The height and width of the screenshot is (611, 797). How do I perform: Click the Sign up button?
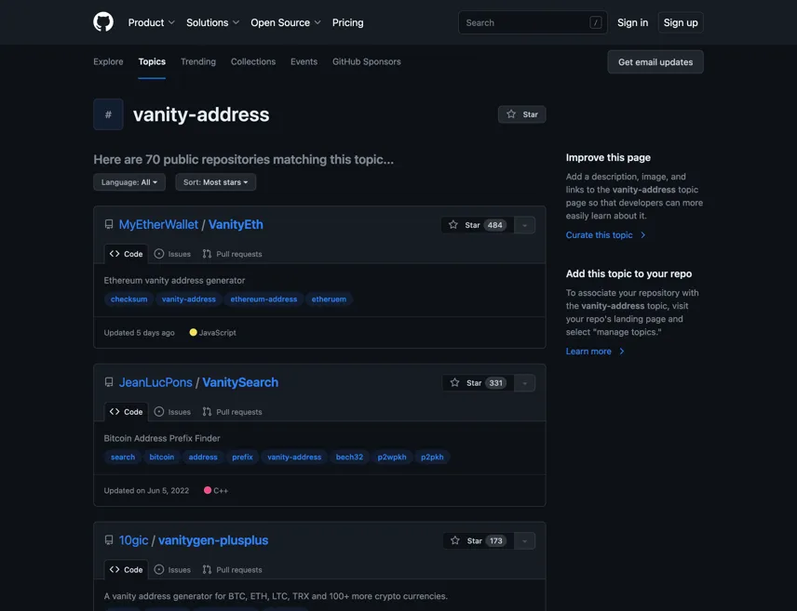(x=681, y=22)
